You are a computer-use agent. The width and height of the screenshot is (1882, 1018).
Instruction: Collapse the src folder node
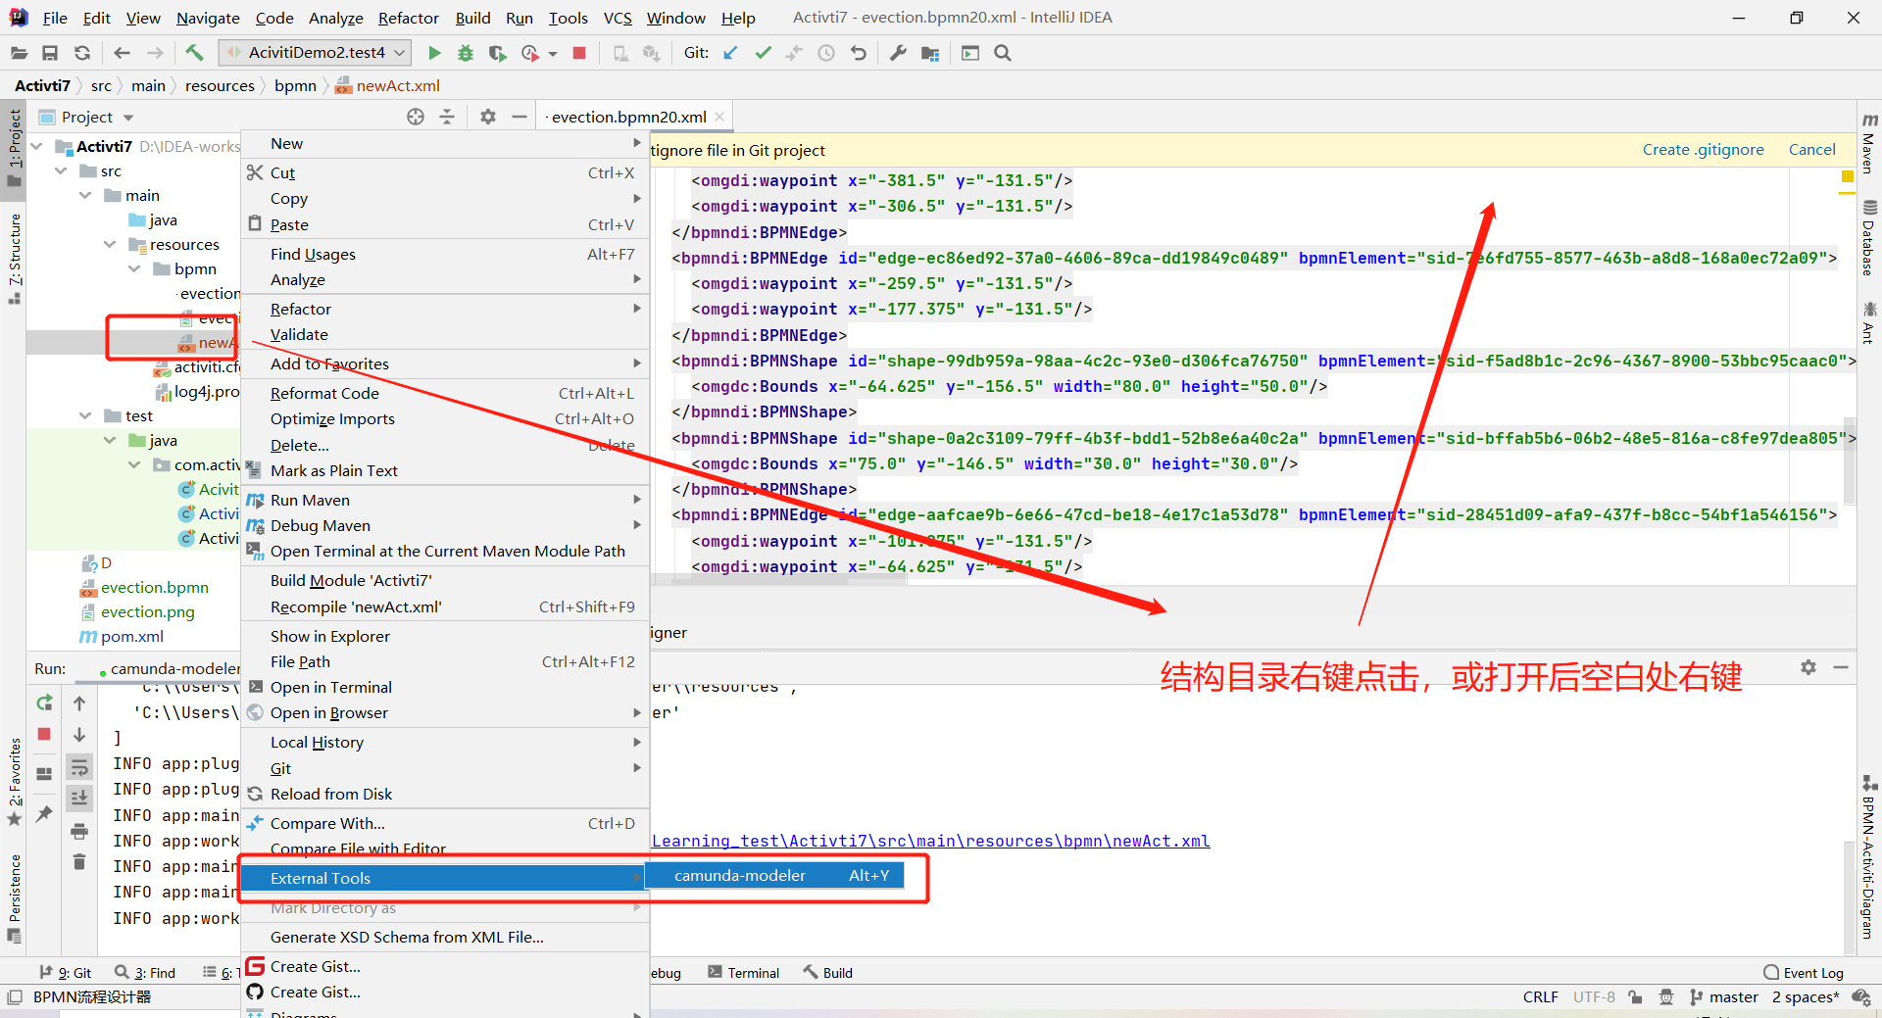tap(62, 170)
